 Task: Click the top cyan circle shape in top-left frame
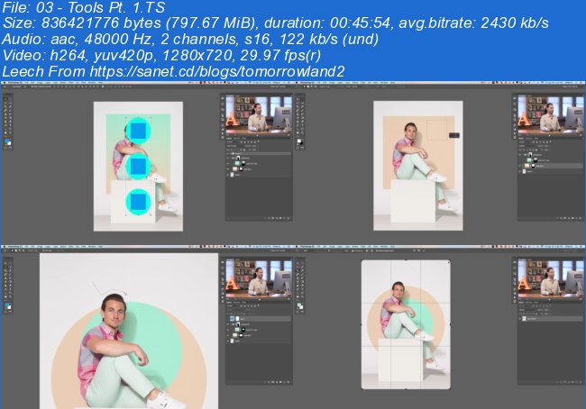pyautogui.click(x=138, y=132)
